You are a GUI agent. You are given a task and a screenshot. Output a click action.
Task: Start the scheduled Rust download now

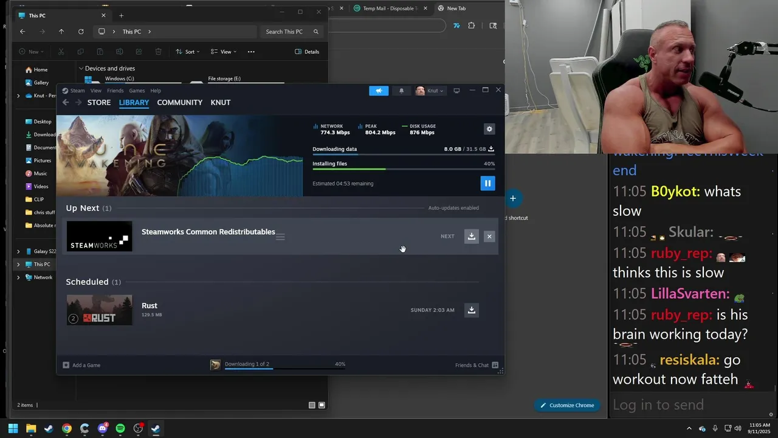pyautogui.click(x=471, y=310)
